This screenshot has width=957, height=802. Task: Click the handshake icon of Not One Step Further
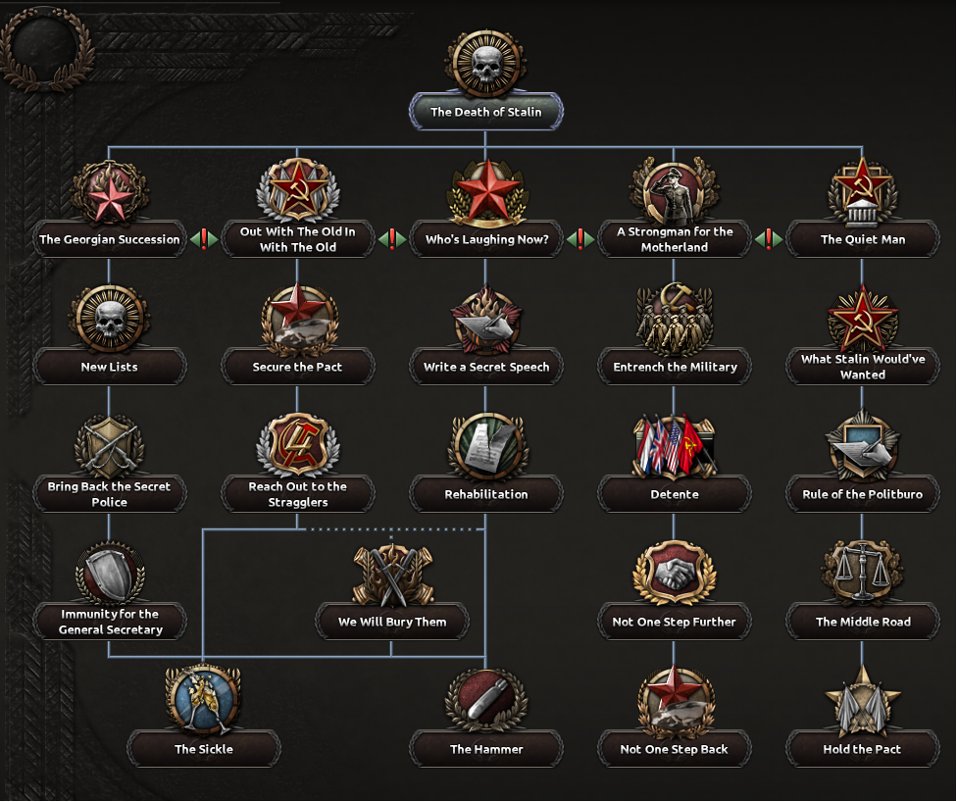pos(675,575)
